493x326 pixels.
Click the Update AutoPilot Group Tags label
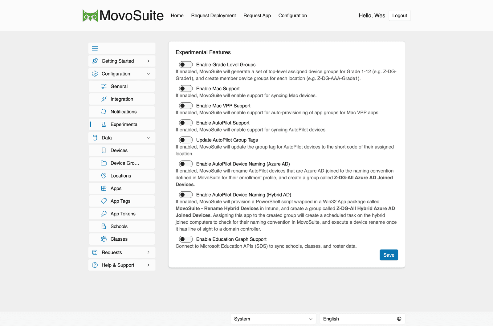point(227,140)
